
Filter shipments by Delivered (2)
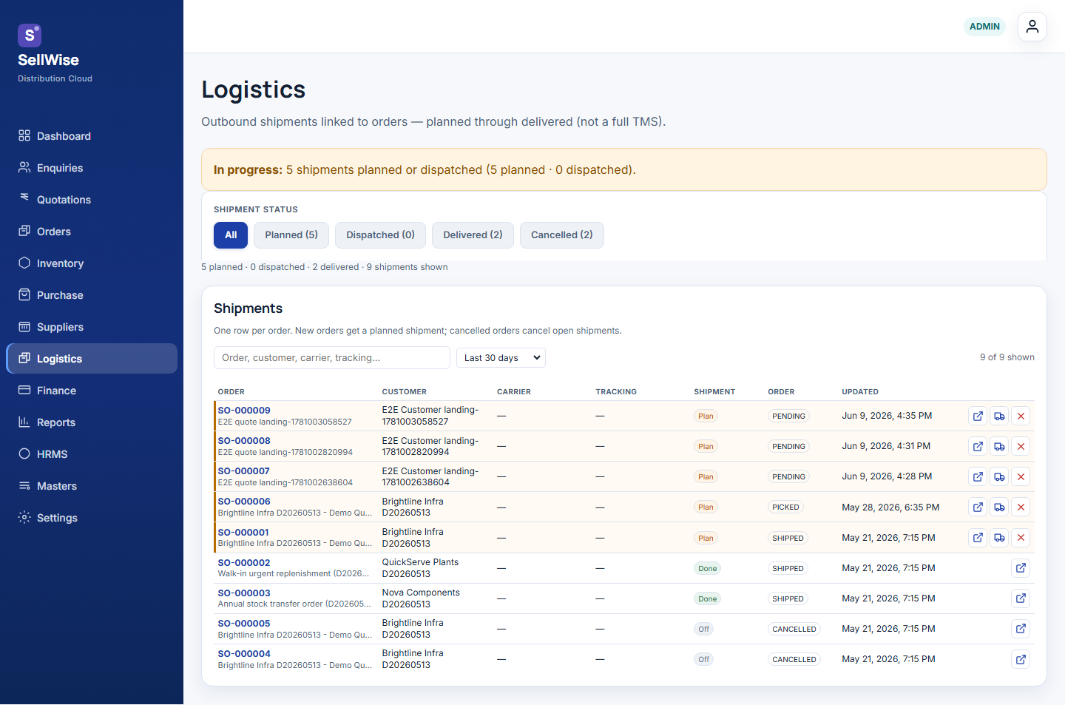coord(473,235)
